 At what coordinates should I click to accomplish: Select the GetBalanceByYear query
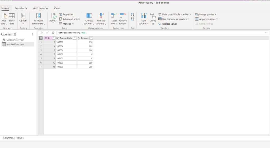15,40
